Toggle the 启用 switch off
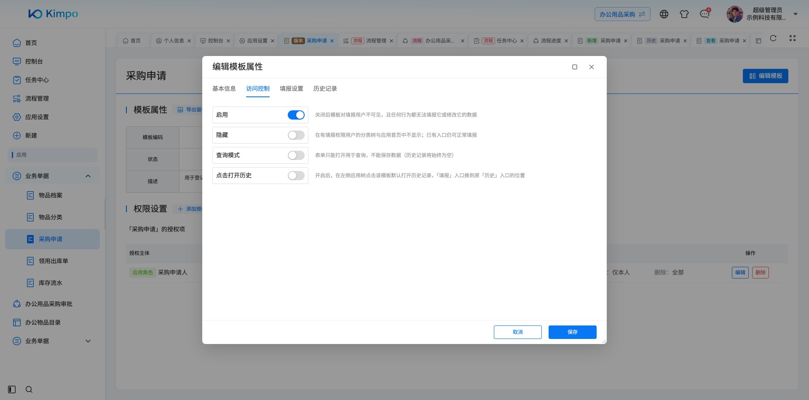This screenshot has width=809, height=400. pyautogui.click(x=296, y=115)
